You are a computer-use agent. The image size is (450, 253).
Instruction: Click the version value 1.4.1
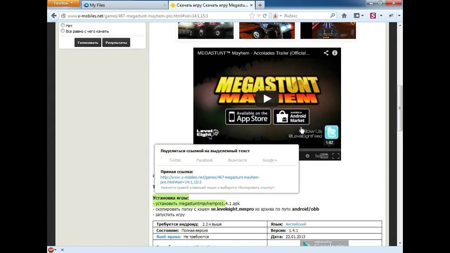pos(294,231)
